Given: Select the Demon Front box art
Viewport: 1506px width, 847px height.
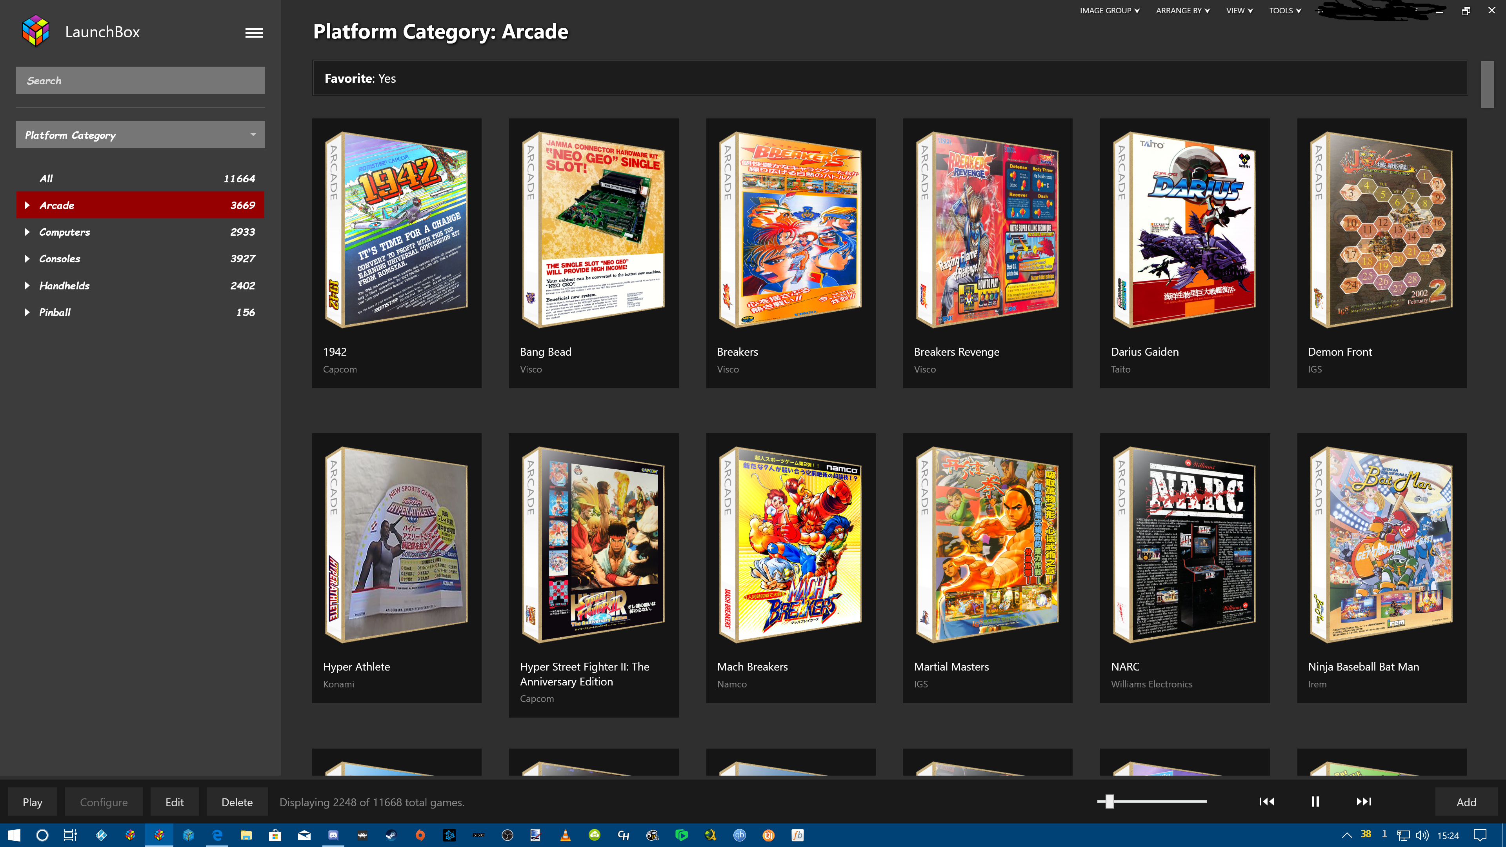Looking at the screenshot, I should point(1381,229).
